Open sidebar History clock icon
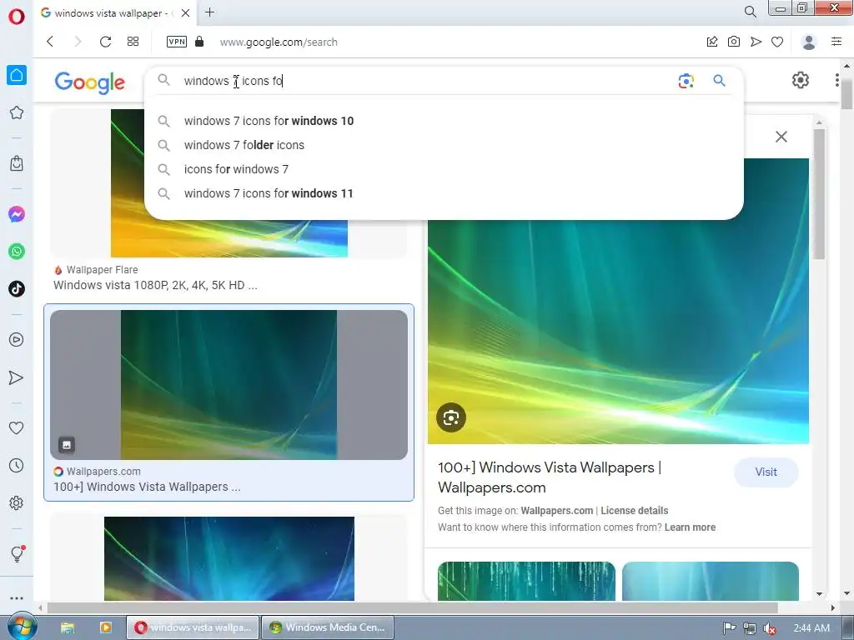 (17, 465)
